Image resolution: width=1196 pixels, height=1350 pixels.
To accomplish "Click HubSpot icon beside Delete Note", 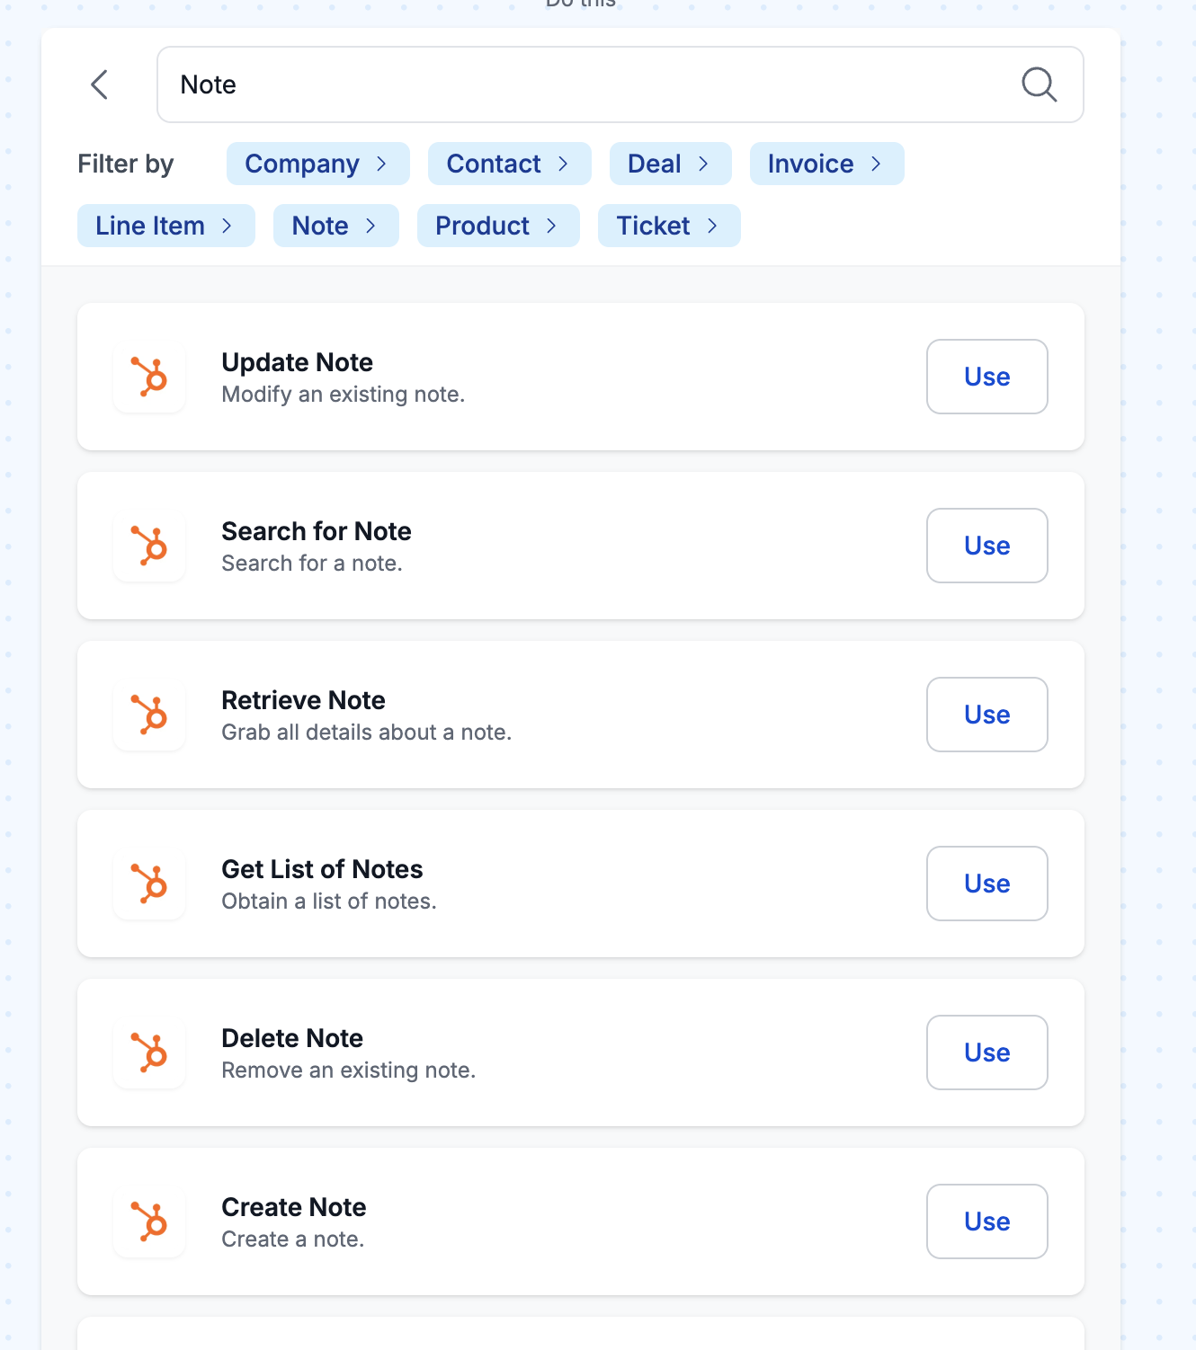I will tap(149, 1052).
